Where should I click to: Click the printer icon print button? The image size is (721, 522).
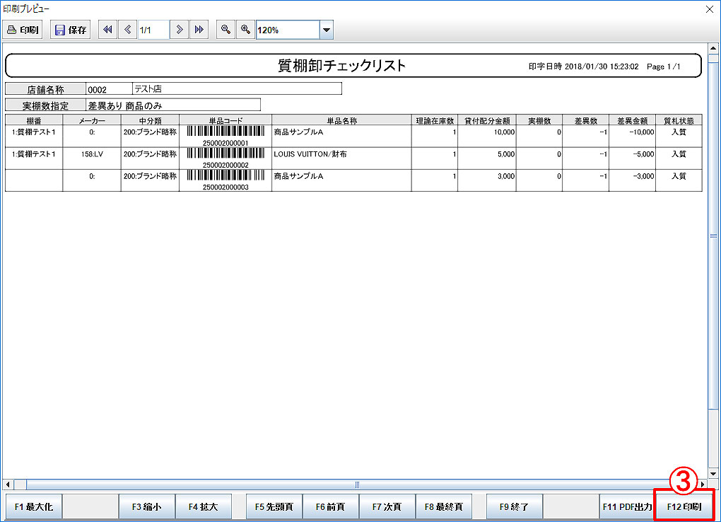23,30
